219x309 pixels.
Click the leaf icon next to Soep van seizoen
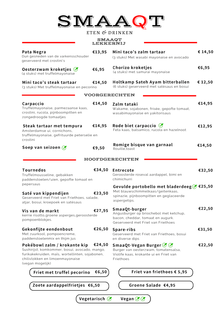[64, 148]
